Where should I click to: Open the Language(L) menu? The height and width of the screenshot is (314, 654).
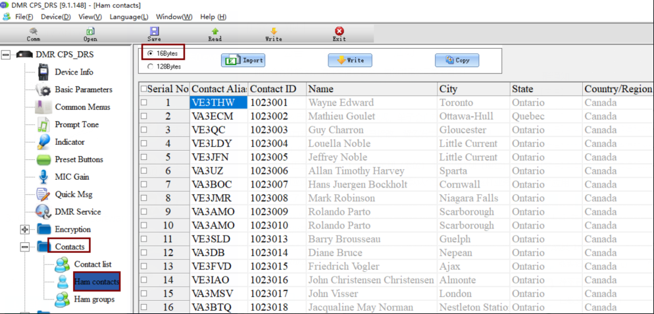click(128, 16)
